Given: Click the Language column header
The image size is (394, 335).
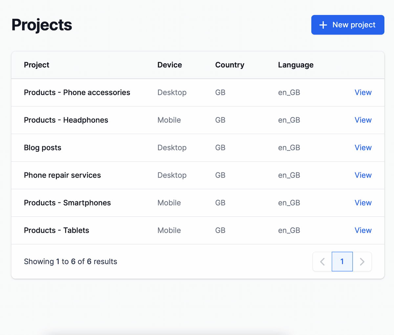Looking at the screenshot, I should tap(295, 65).
